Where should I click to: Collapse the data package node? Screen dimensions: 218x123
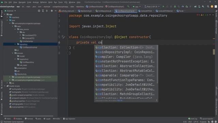click(x=13, y=26)
